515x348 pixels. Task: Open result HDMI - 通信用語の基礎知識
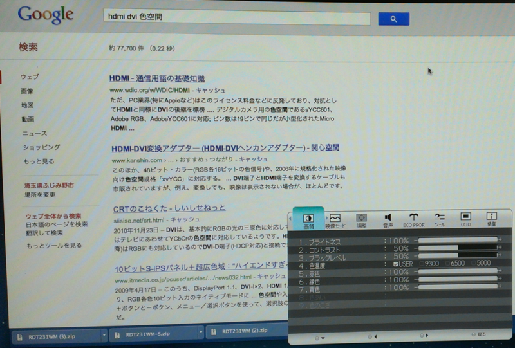157,78
